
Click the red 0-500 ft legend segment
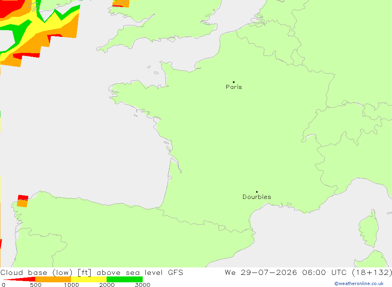[19, 279]
